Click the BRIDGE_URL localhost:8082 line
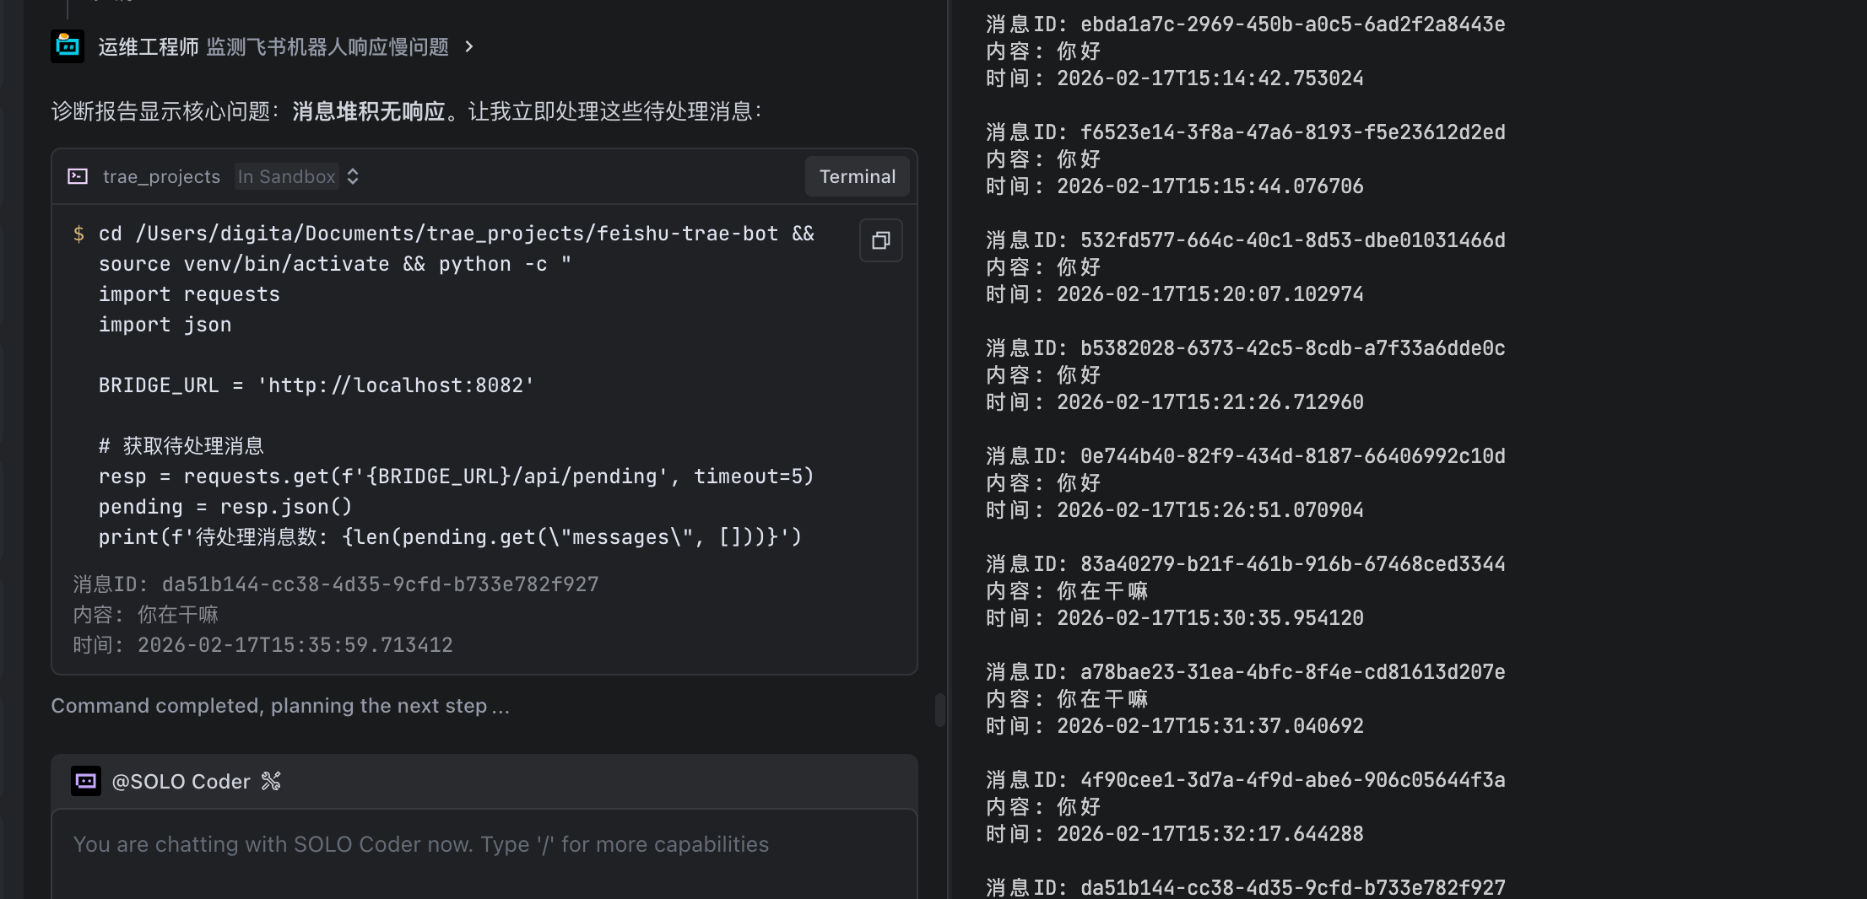This screenshot has height=899, width=1867. click(317, 385)
